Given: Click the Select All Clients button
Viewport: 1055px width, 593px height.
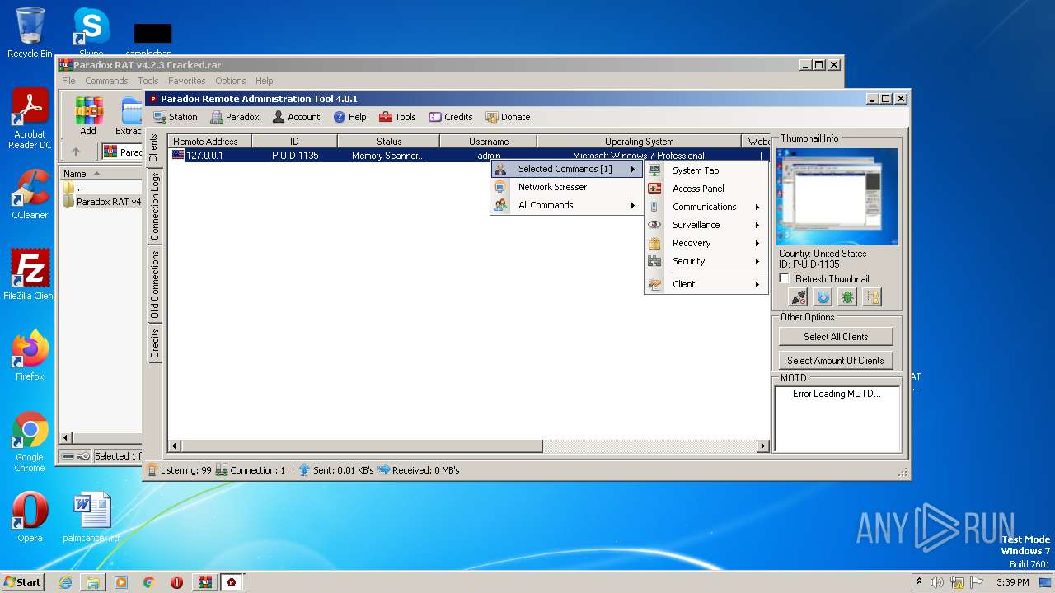Looking at the screenshot, I should pos(836,336).
